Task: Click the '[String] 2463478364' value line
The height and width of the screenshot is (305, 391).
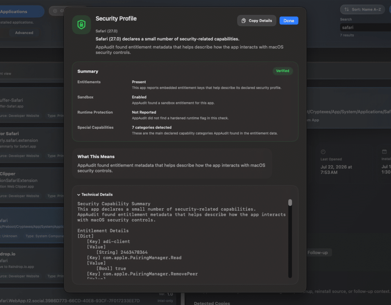Action: click(122, 252)
